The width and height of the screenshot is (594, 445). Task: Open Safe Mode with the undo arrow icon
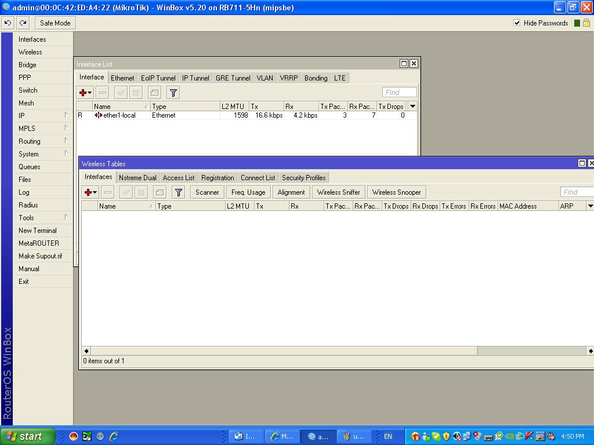pos(7,23)
